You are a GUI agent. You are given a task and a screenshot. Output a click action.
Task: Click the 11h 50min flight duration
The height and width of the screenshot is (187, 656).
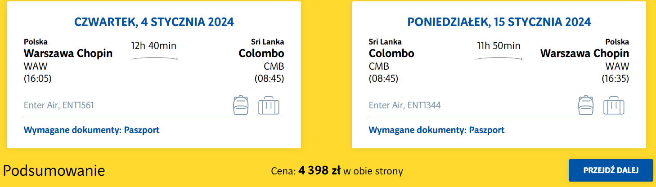coord(499,45)
